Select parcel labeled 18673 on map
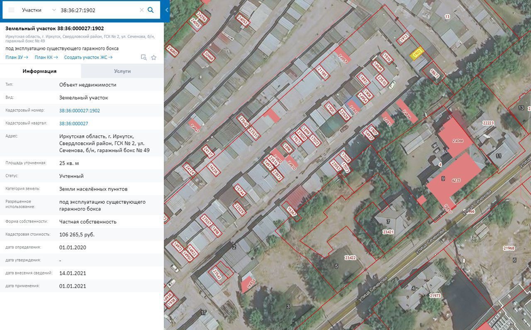This screenshot has width=531, height=330. click(x=434, y=74)
